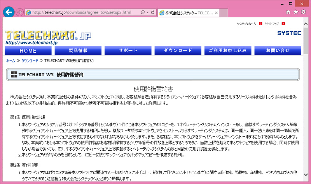The width and height of the screenshot is (311, 184).
Task: Refresh the page with the reload icon
Action: 153,12
